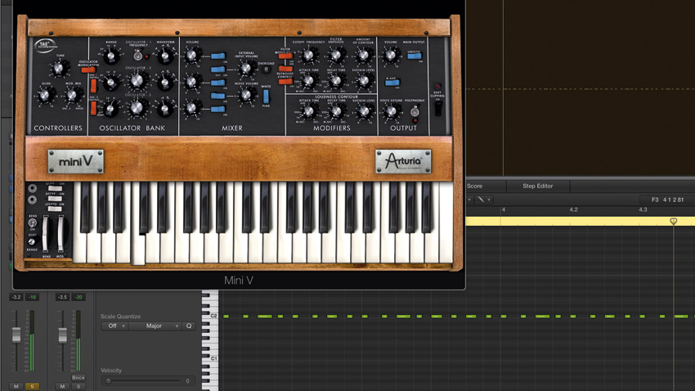Click the depressed key on Mini V keyboard
The height and width of the screenshot is (391, 695).
coord(138,249)
